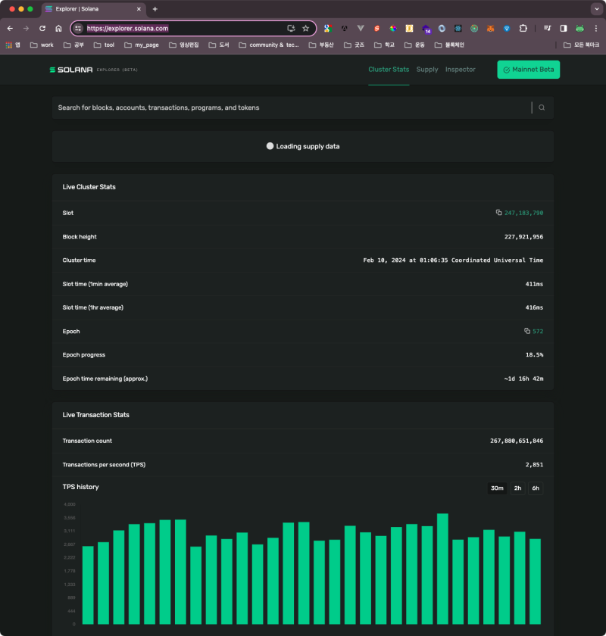Toggle the browser side panel
The image size is (606, 636).
point(564,29)
